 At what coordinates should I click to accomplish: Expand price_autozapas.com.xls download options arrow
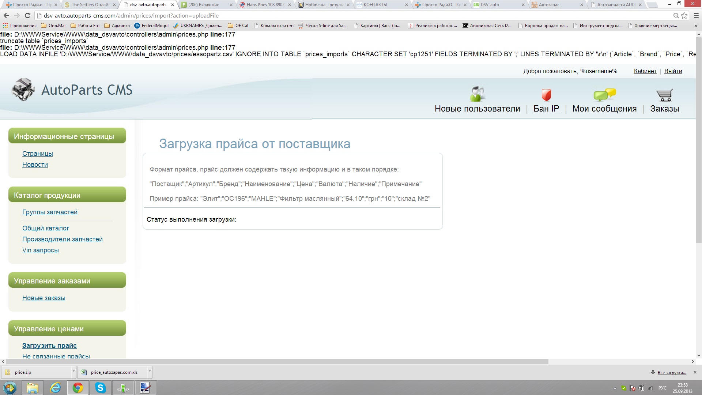[149, 372]
